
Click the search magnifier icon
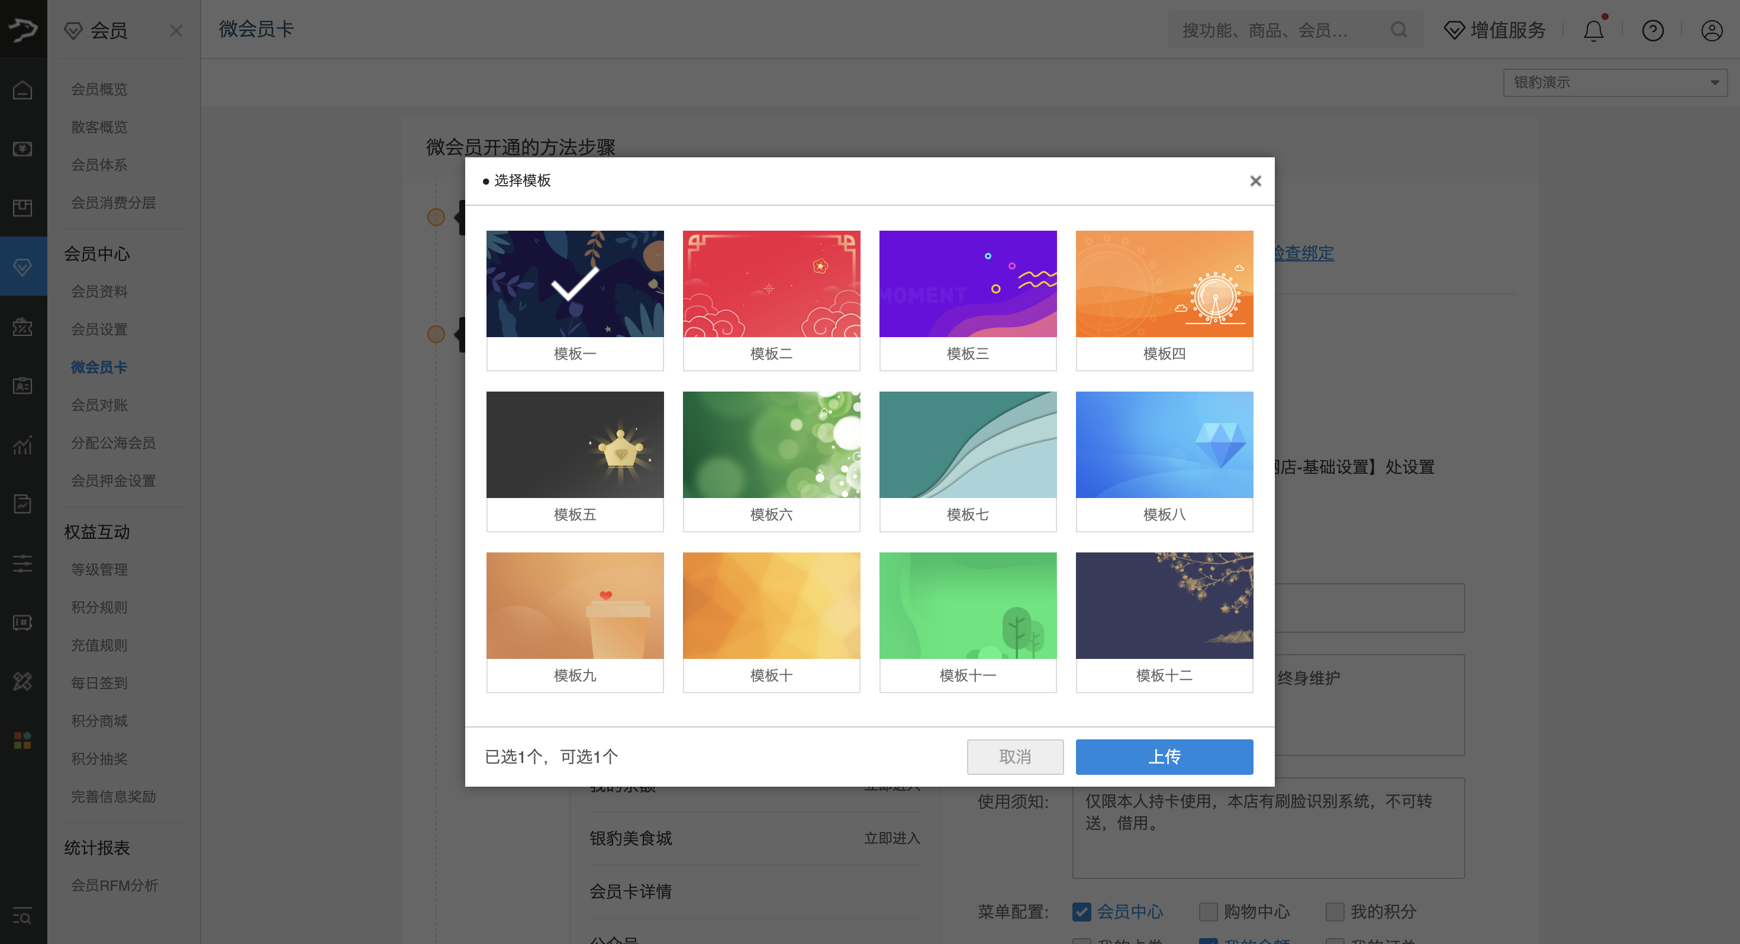[1399, 30]
